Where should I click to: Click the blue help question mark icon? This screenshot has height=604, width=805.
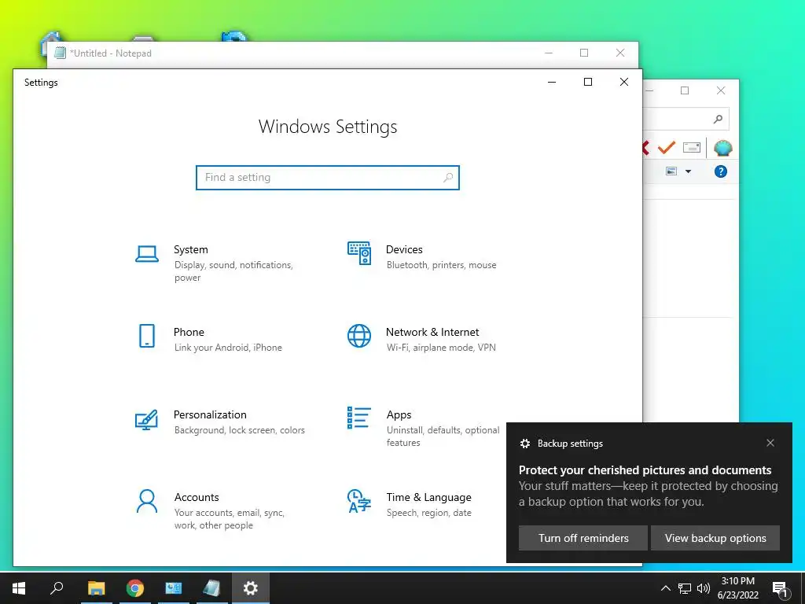coord(721,171)
